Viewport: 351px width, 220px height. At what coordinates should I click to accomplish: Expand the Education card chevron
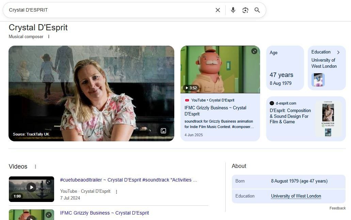(338, 52)
